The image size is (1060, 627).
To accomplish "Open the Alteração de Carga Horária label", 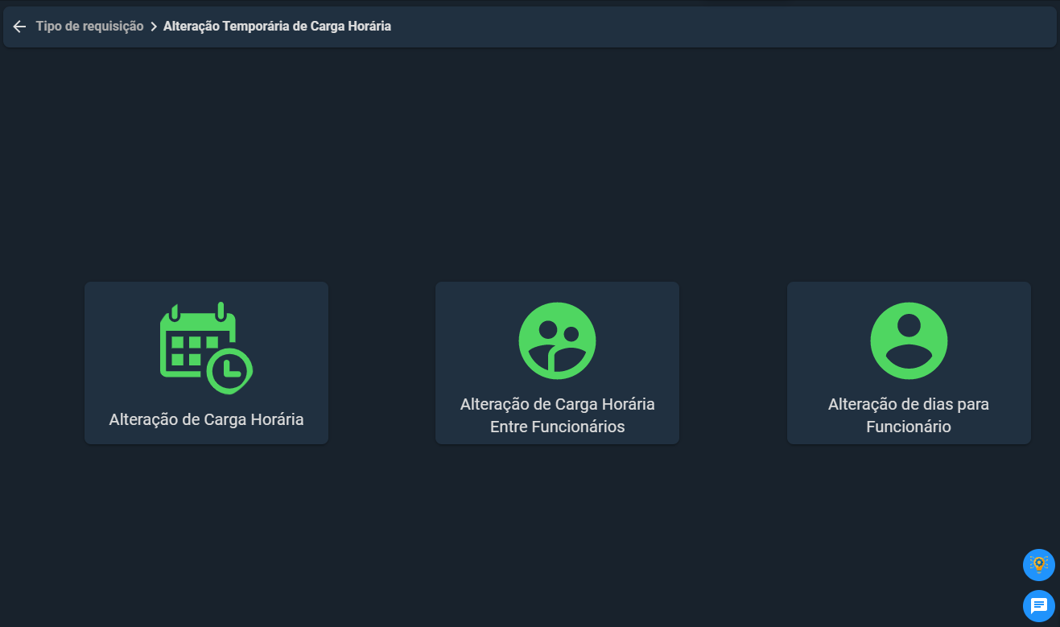I will coord(206,419).
